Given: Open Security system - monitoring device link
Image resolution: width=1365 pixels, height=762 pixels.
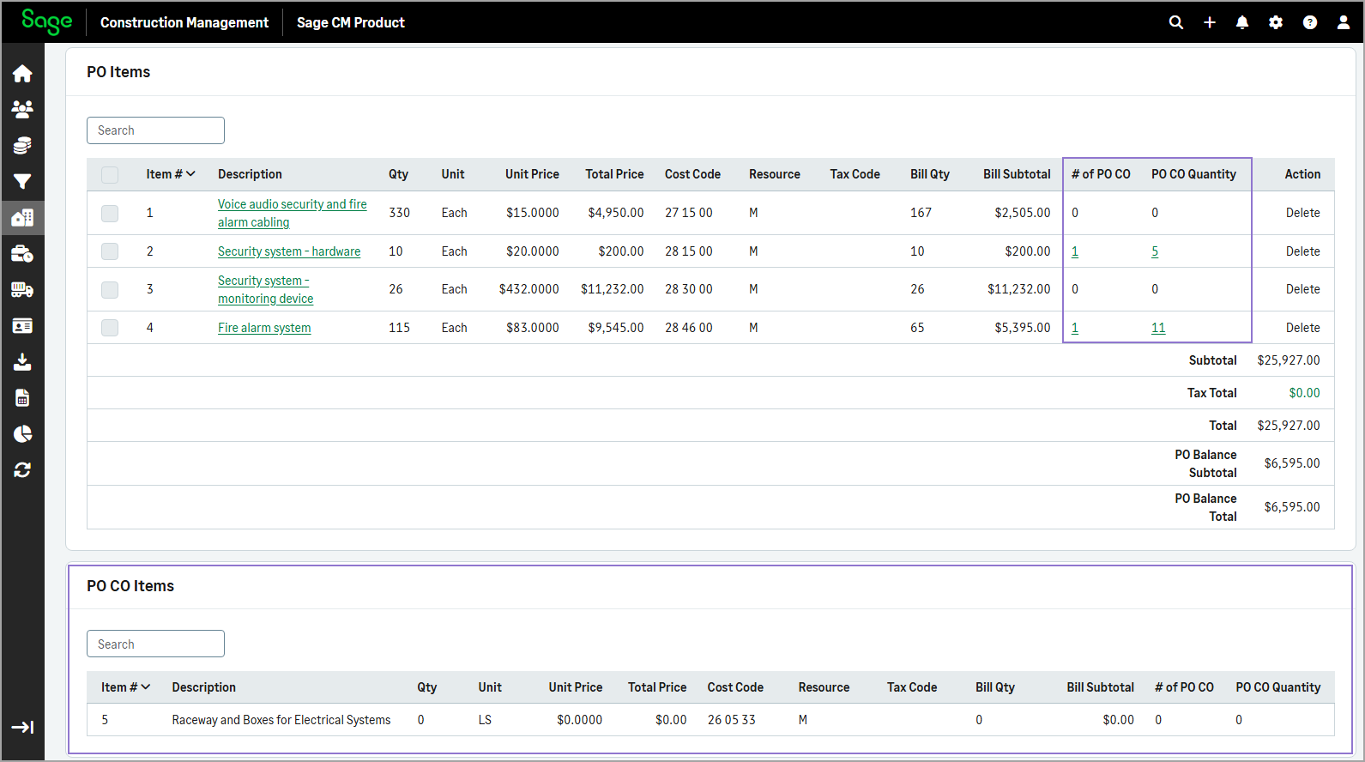Looking at the screenshot, I should (265, 289).
